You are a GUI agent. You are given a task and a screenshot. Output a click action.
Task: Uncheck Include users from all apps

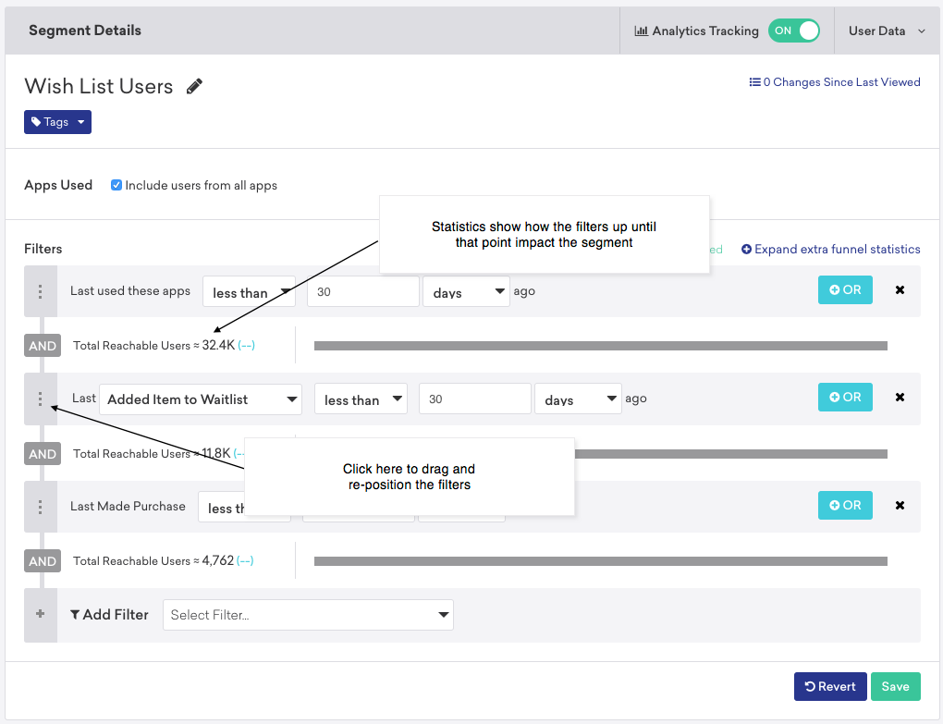116,185
